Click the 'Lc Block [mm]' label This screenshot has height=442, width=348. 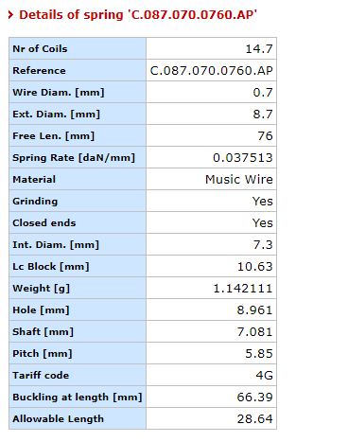(51, 267)
